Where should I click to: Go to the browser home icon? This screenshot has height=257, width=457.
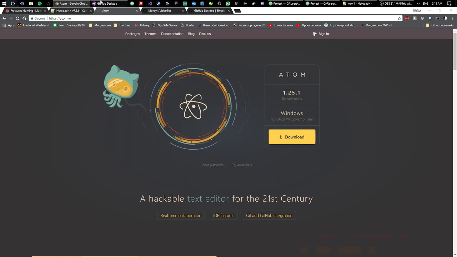(x=24, y=18)
